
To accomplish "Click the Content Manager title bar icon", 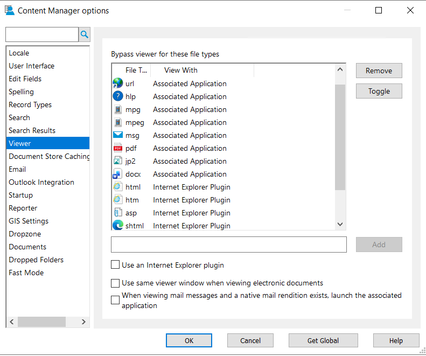I will click(x=10, y=11).
